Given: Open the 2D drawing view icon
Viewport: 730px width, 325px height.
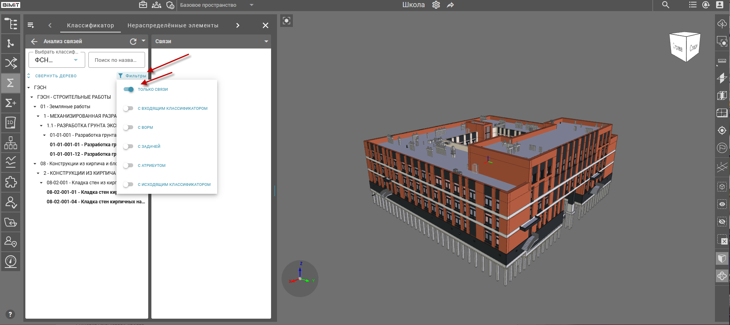Looking at the screenshot, I should tap(11, 122).
